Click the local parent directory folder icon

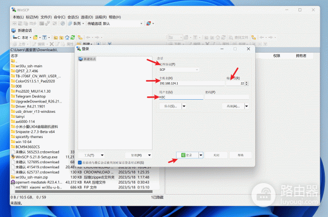pos(56,38)
